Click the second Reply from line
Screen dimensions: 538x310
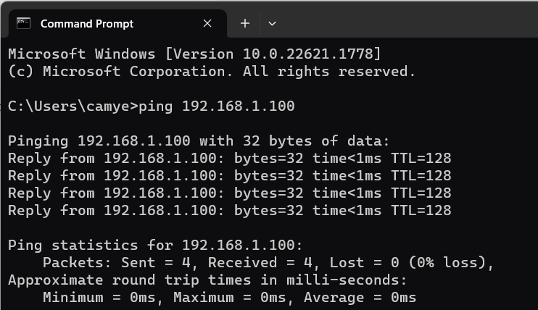tap(229, 176)
